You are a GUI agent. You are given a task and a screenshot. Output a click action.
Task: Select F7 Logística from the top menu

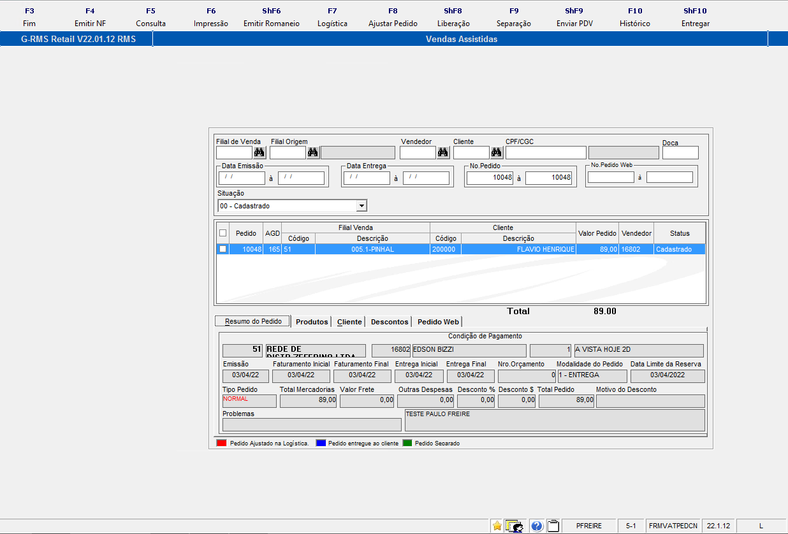[x=332, y=16]
